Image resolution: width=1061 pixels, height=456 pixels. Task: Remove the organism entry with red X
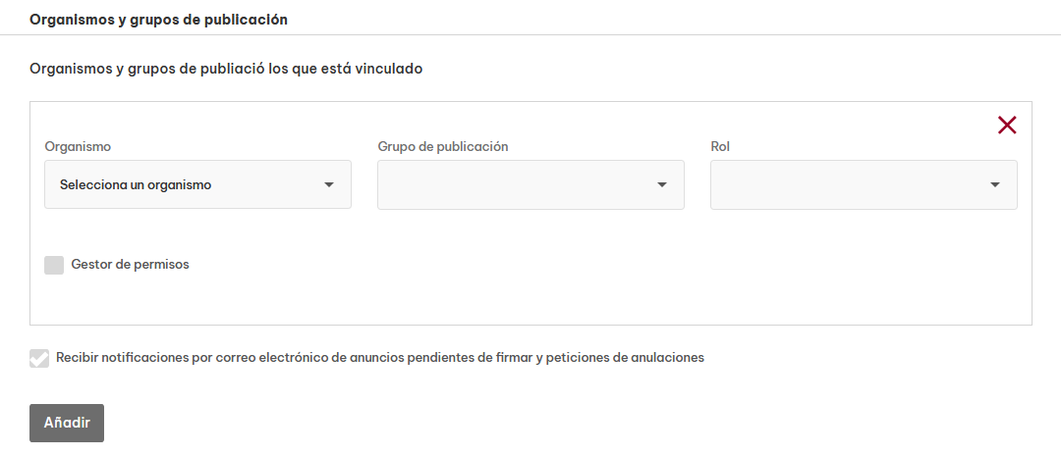pos(1007,125)
